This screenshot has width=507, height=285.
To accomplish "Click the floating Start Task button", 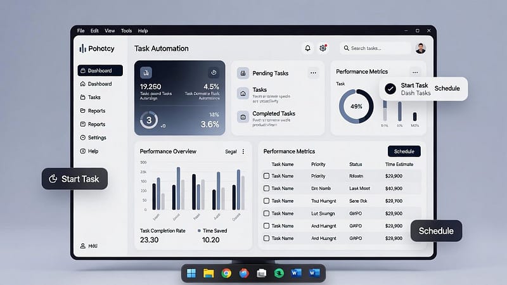I will pos(75,179).
